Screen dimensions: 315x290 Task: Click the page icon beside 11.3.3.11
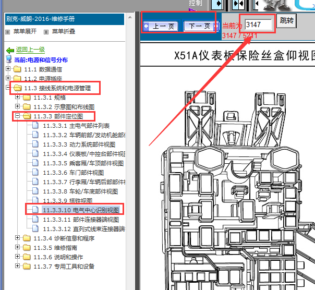coord(35,219)
